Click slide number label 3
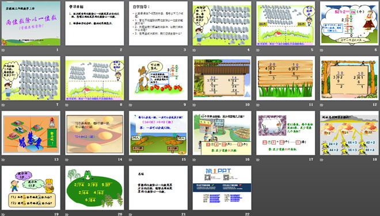 click(185, 50)
